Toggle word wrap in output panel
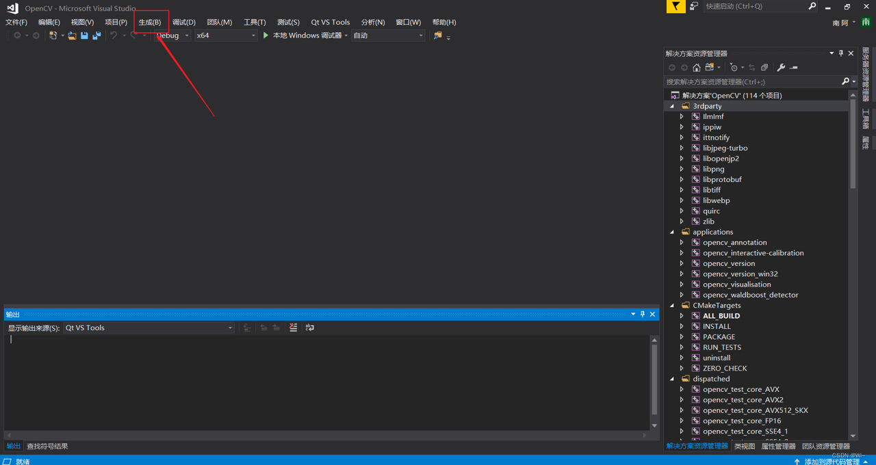Viewport: 876px width, 465px height. 310,328
